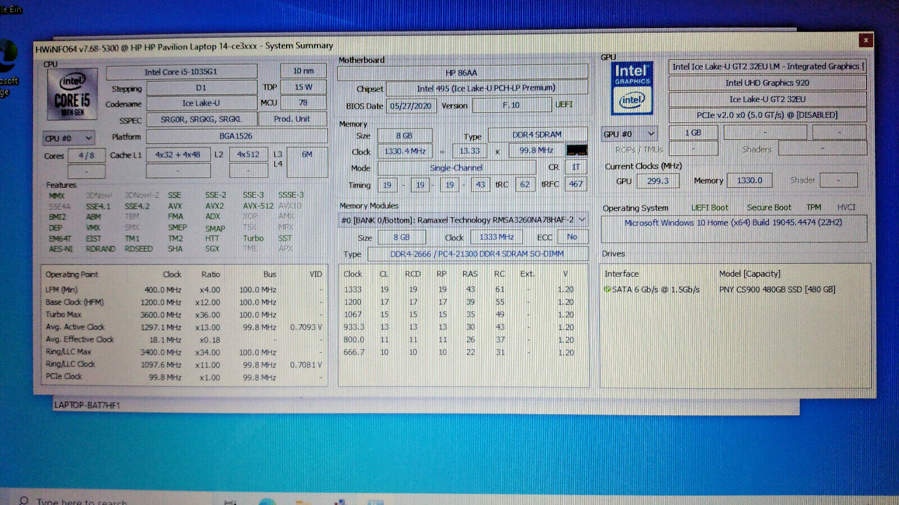The image size is (899, 505).
Task: Click the green status icon beside SATA 6 Gb/s
Action: tap(607, 290)
